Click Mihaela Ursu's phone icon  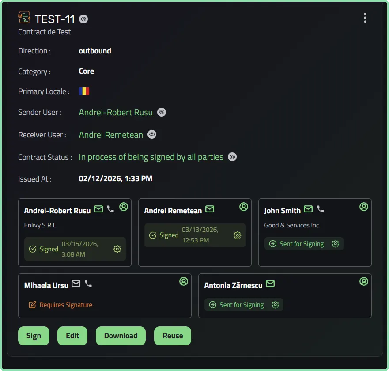tap(88, 284)
